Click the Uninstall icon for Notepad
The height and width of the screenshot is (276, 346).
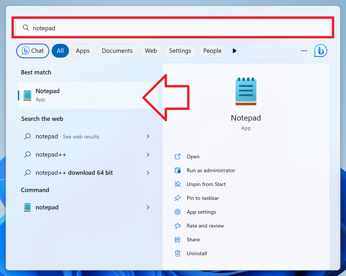[x=177, y=253]
